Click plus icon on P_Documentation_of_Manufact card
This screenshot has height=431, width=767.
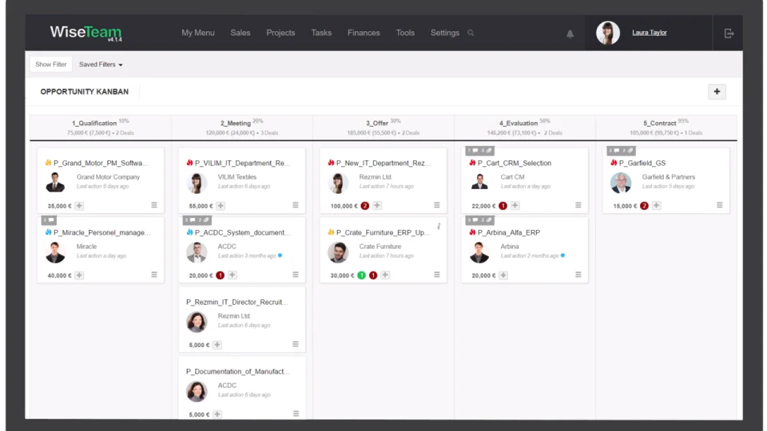217,414
